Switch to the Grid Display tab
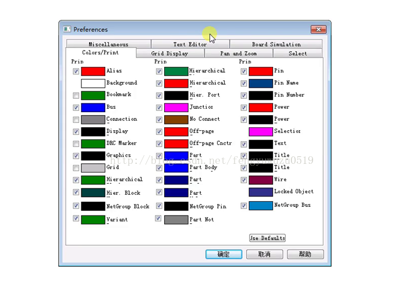412x308 pixels. [x=169, y=53]
